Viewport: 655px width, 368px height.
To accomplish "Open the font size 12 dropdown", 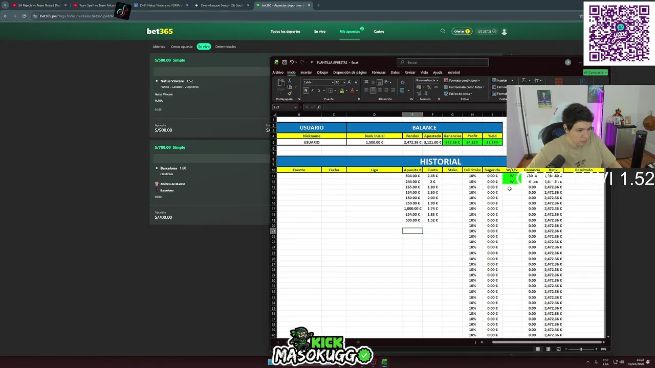I will pyautogui.click(x=344, y=82).
